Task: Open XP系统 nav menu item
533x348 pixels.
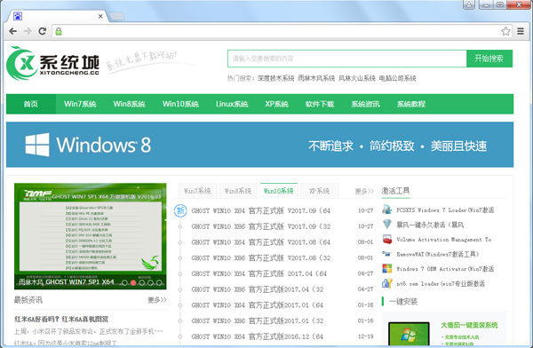Action: point(276,104)
